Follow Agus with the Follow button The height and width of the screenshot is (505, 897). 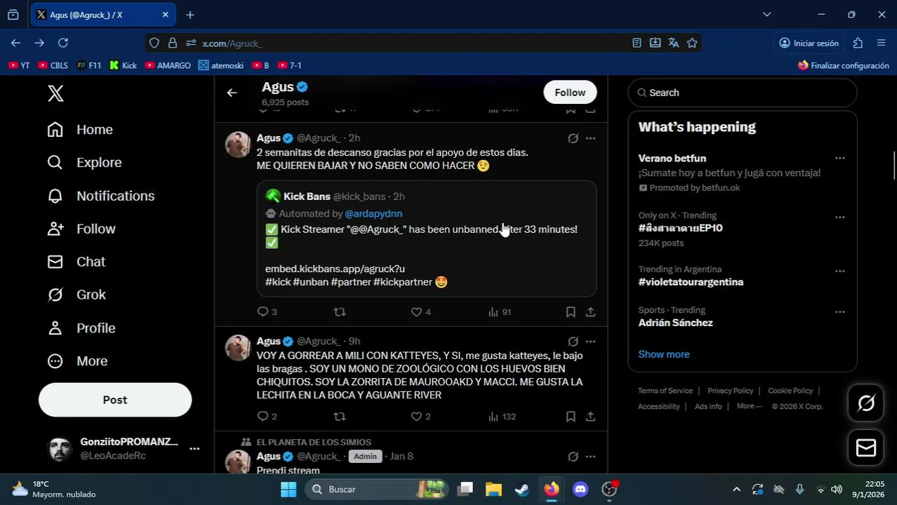570,93
